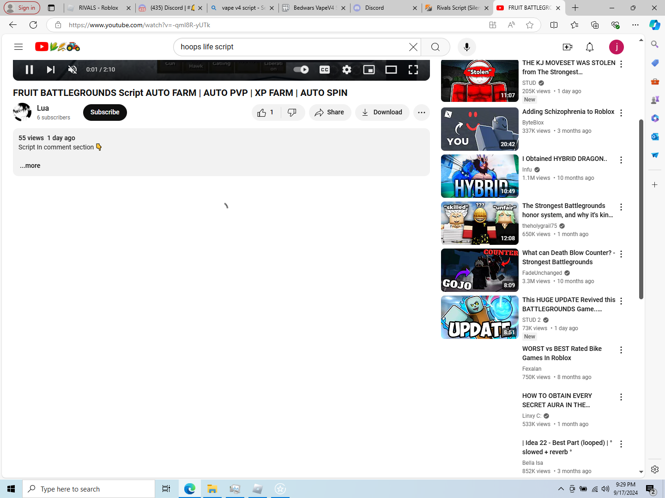The height and width of the screenshot is (498, 665).
Task: Add page to favorites star
Action: (x=530, y=25)
